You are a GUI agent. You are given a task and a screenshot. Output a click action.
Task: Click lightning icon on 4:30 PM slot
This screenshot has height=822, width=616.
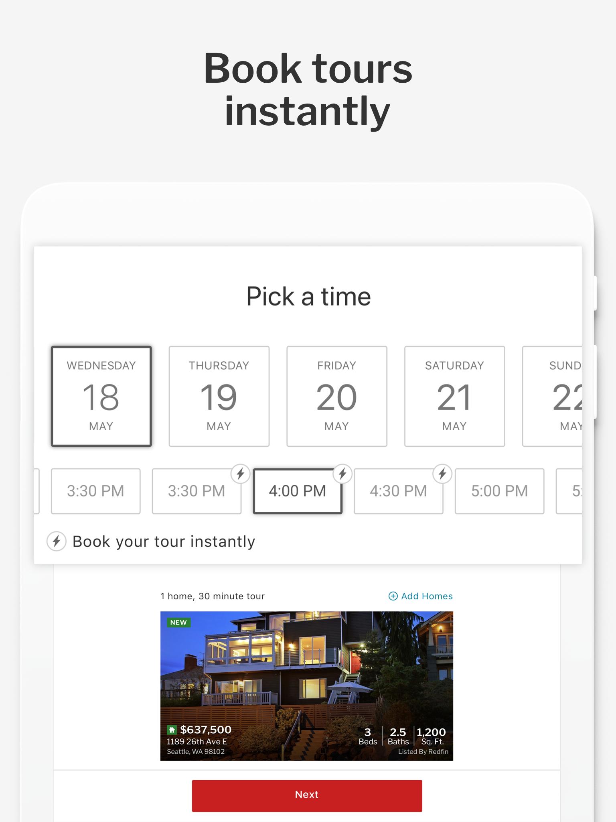(442, 474)
